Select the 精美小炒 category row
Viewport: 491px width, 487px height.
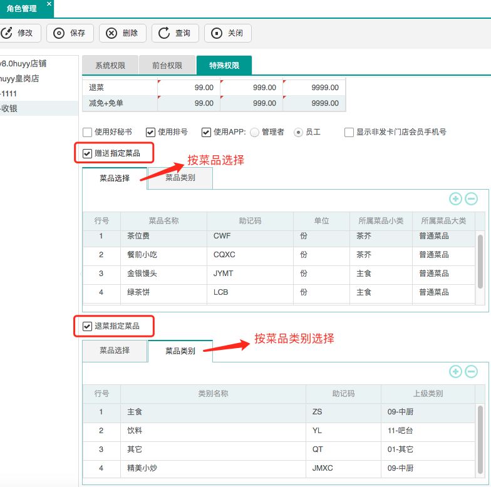point(279,469)
